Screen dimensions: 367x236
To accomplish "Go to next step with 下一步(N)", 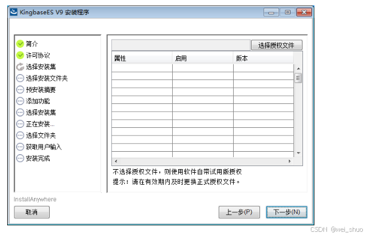I will click(x=286, y=212).
